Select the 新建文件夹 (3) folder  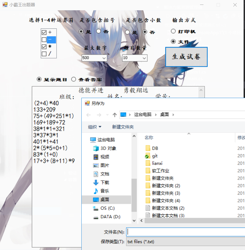click(163, 193)
